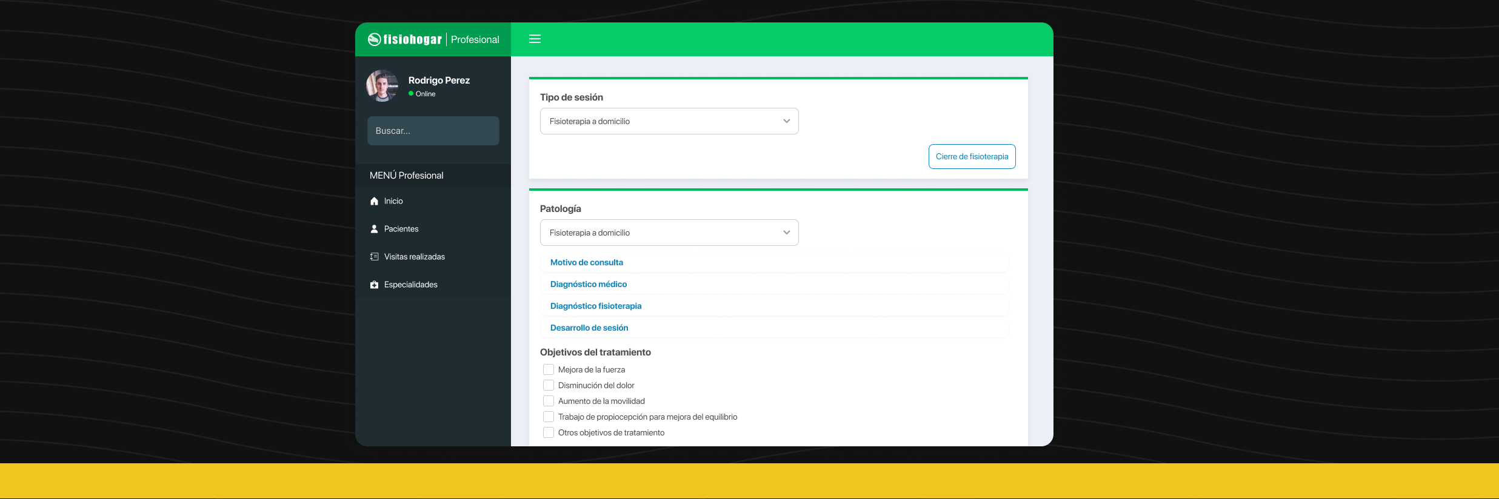Image resolution: width=1499 pixels, height=499 pixels.
Task: Click the Tipo de sesión label
Action: pos(572,97)
